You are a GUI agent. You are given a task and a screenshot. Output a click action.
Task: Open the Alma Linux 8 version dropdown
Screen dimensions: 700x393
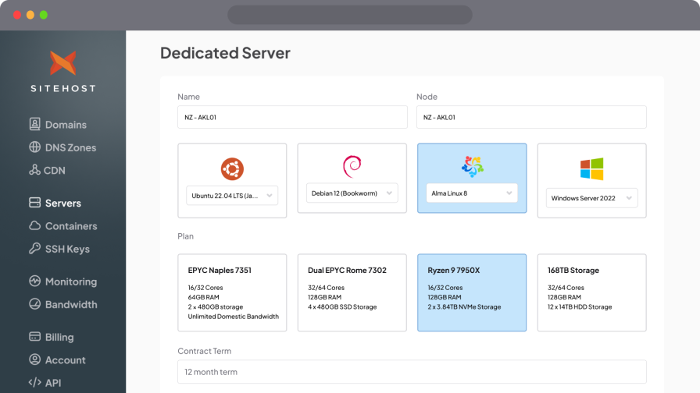[472, 193]
